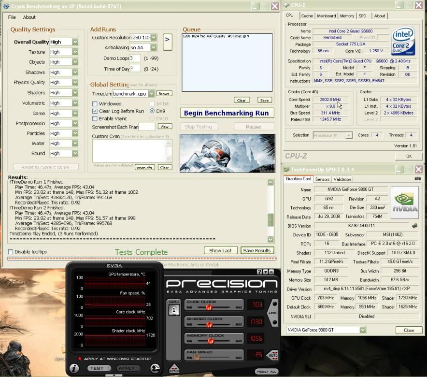
Task: Open the Shaders quality dropdown
Action: [x=75, y=93]
